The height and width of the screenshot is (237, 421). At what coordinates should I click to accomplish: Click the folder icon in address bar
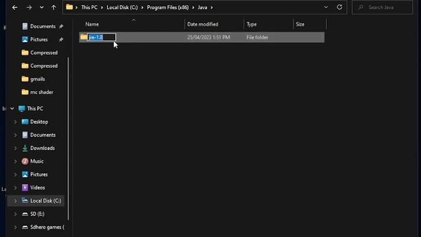point(69,7)
